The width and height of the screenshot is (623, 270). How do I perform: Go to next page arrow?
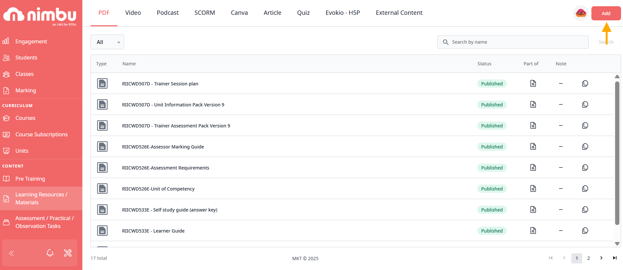coord(601,258)
